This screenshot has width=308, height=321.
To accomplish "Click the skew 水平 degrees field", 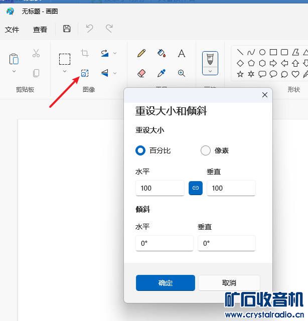I will [165, 243].
